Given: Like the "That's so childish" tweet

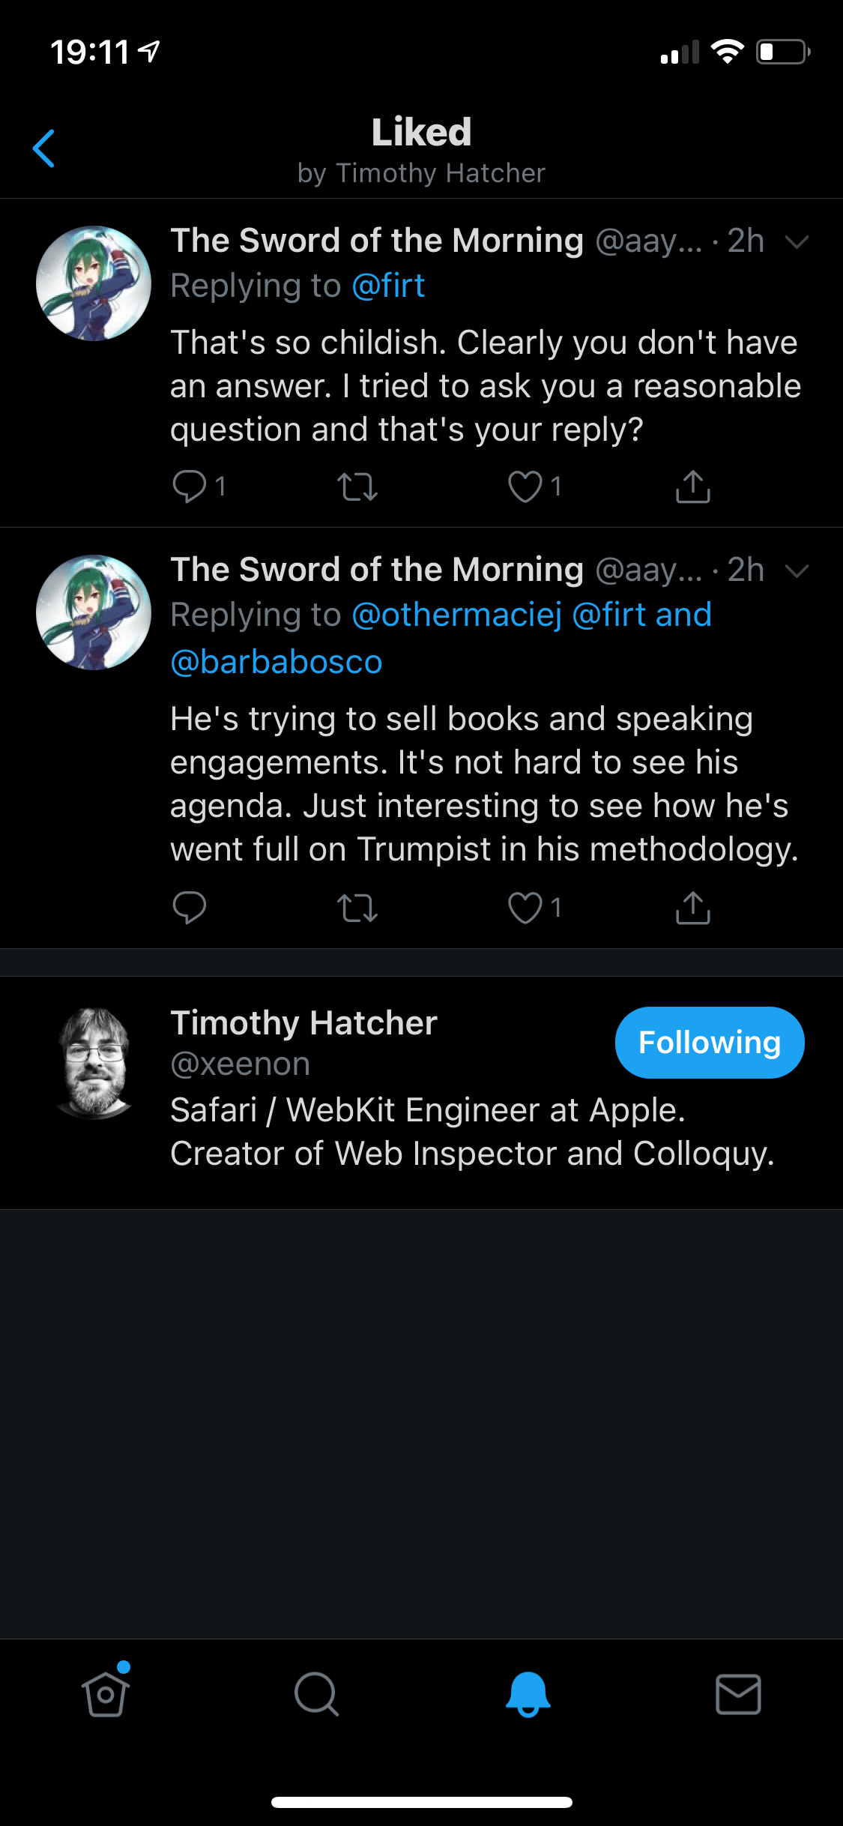Looking at the screenshot, I should click(x=525, y=486).
